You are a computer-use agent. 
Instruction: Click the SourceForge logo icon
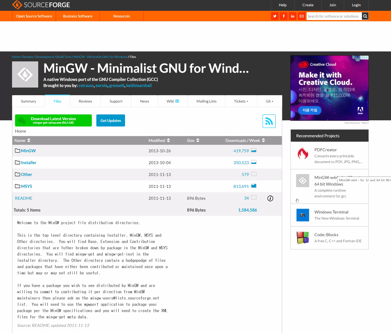click(17, 5)
